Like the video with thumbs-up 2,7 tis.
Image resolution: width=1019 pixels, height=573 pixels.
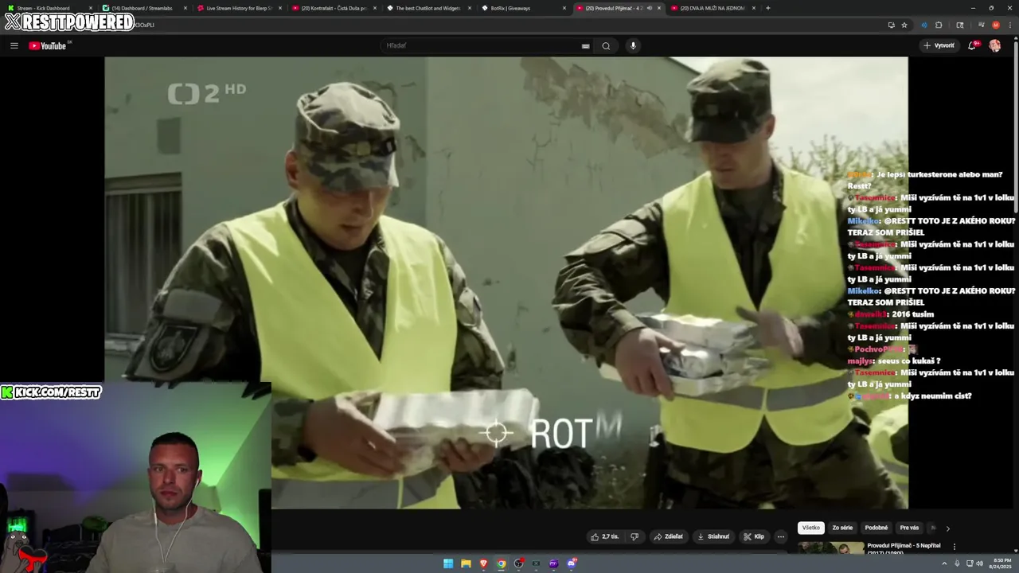click(605, 536)
